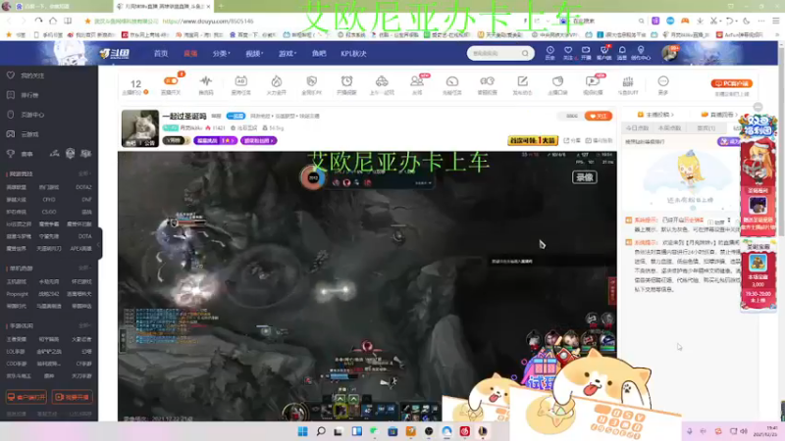785x441 pixels.
Task: Switch to 贵宾(1) tab
Action: coord(706,128)
